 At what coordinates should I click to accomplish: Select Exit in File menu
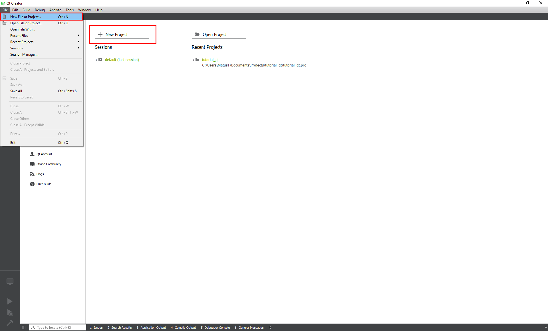click(x=42, y=142)
